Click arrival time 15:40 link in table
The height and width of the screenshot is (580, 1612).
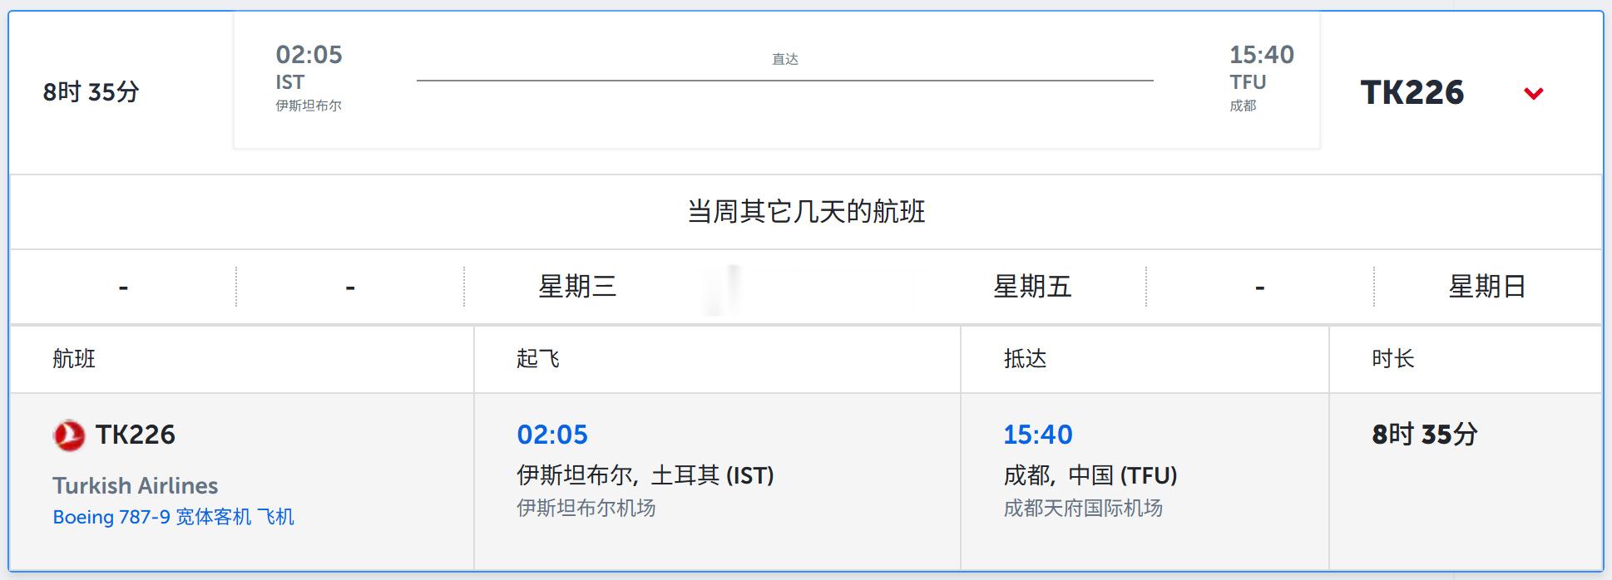tap(1038, 435)
